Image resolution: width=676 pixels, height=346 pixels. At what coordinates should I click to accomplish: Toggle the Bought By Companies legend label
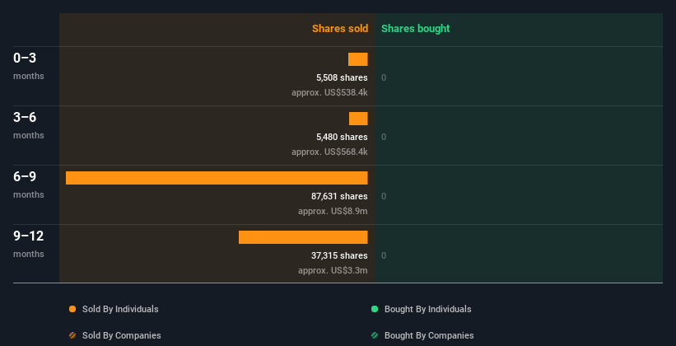pos(429,335)
